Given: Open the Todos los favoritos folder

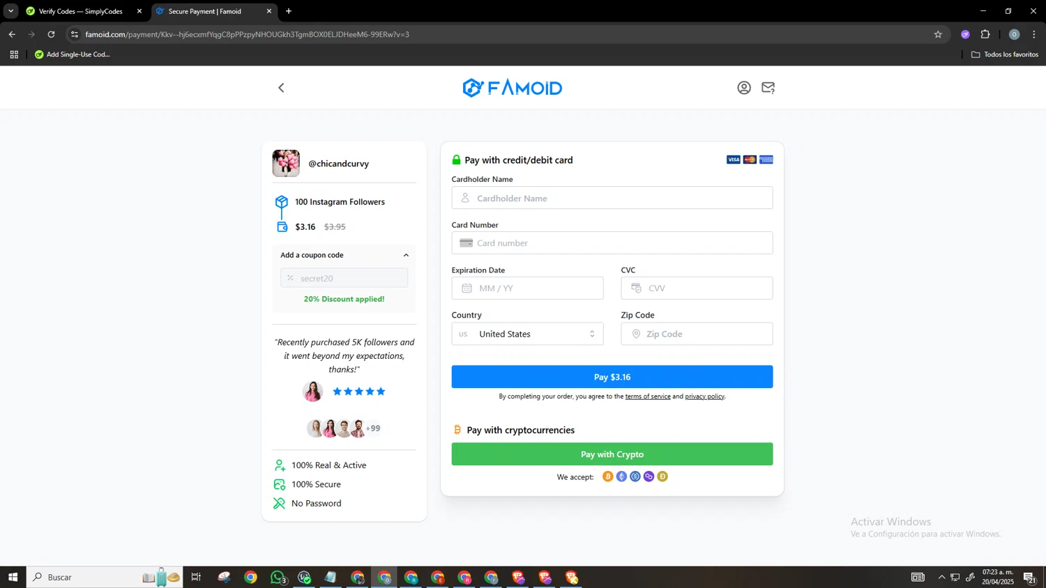Looking at the screenshot, I should [1005, 54].
